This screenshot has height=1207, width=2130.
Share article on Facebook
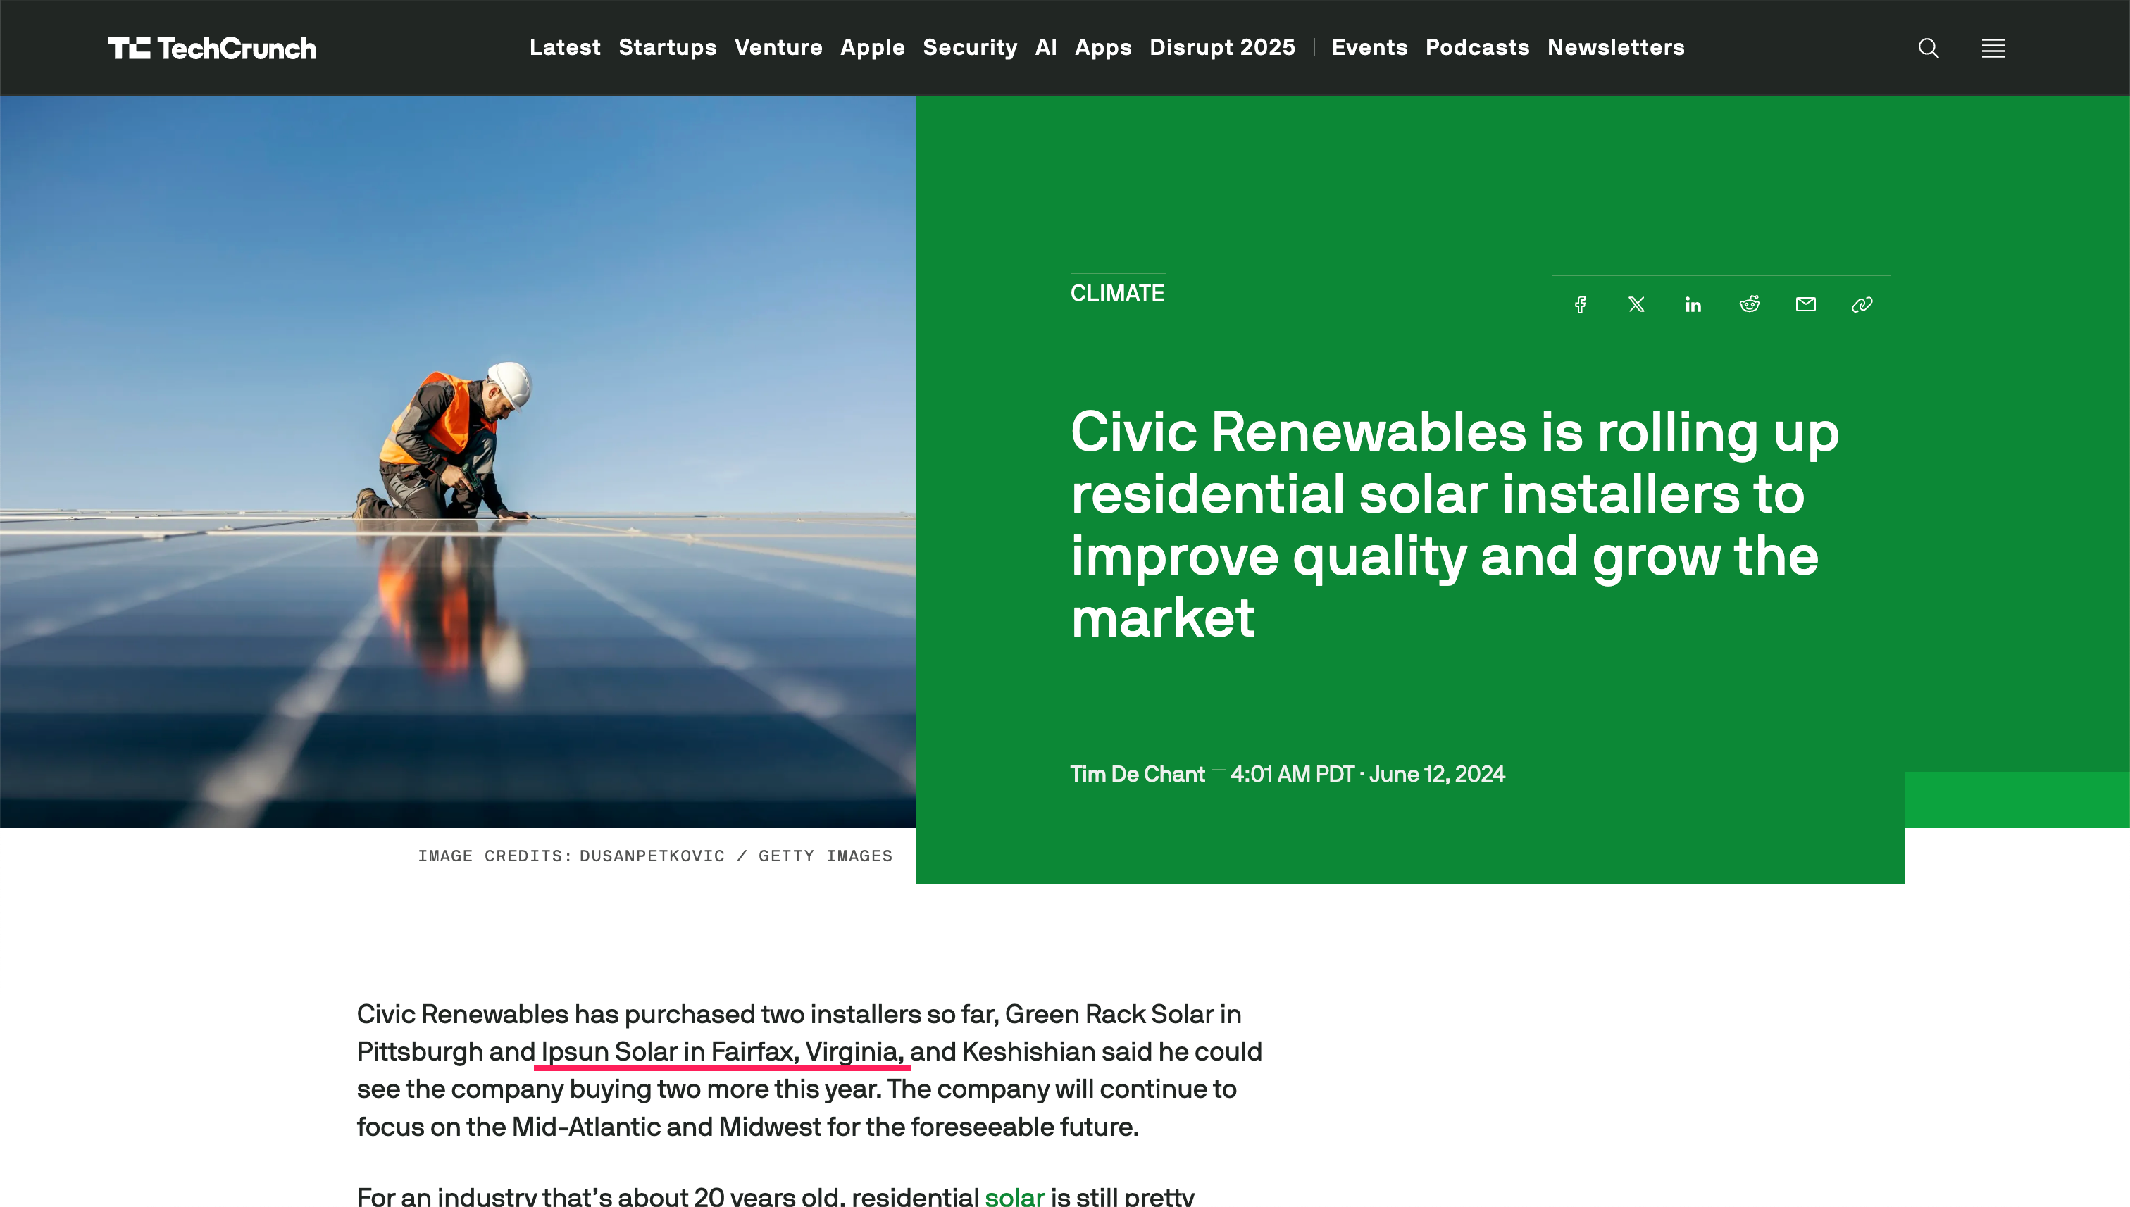1581,304
